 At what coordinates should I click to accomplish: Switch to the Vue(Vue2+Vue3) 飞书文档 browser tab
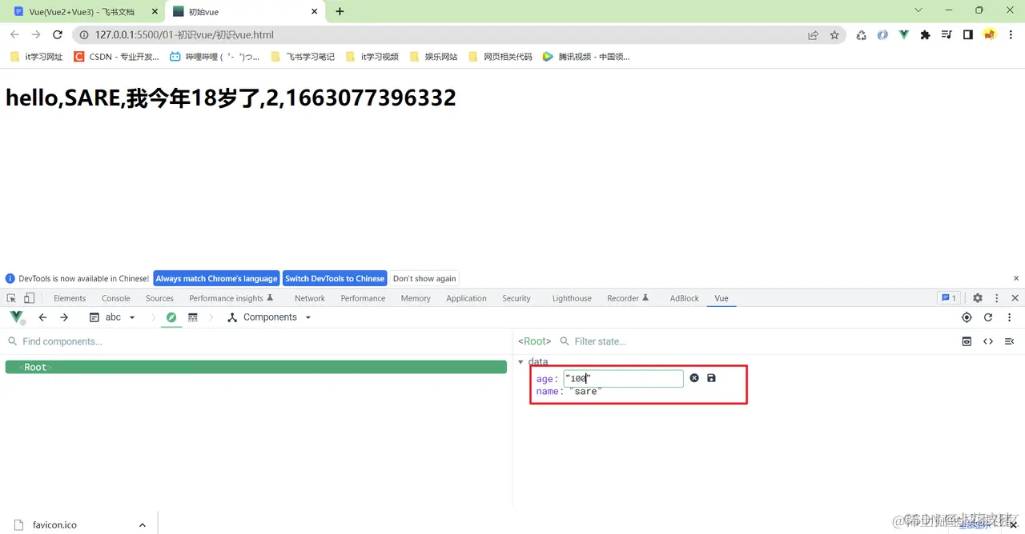pyautogui.click(x=83, y=12)
